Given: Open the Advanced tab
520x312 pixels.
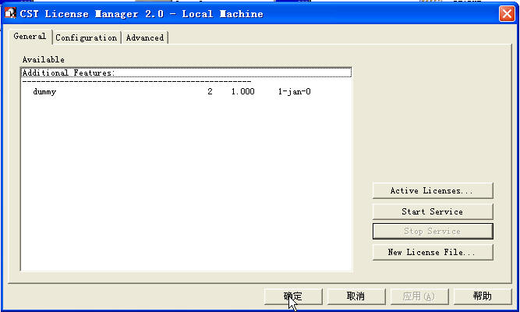Looking at the screenshot, I should click(145, 37).
